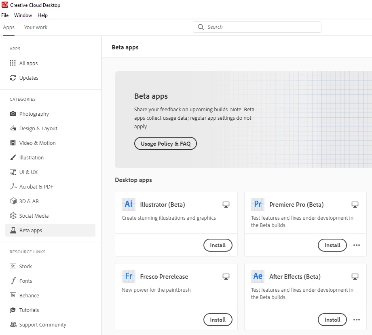Select the Photography category label
Image resolution: width=372 pixels, height=335 pixels.
tap(34, 114)
